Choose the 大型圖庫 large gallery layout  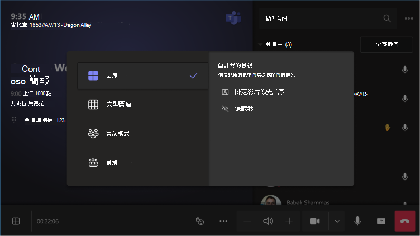(143, 105)
